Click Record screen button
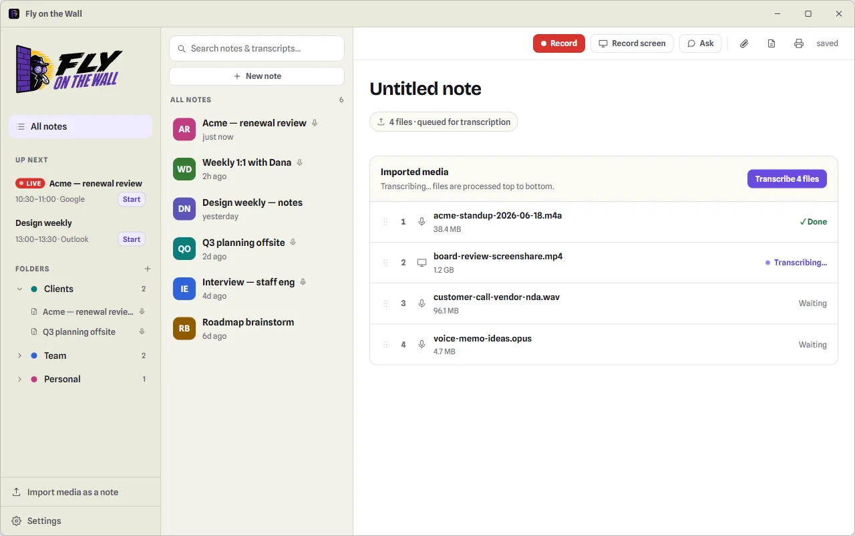This screenshot has width=855, height=536. click(632, 43)
